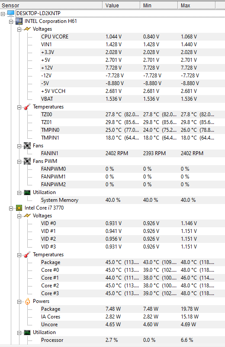This screenshot has height=347, width=225.
Task: Collapse the DESKTOP-LD2KNTP root node
Action: tap(3, 14)
